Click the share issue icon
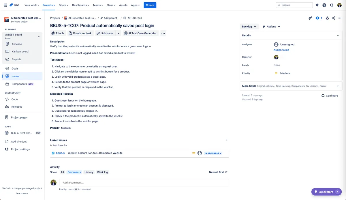Screen dimensions: 346x200 (334, 18)
